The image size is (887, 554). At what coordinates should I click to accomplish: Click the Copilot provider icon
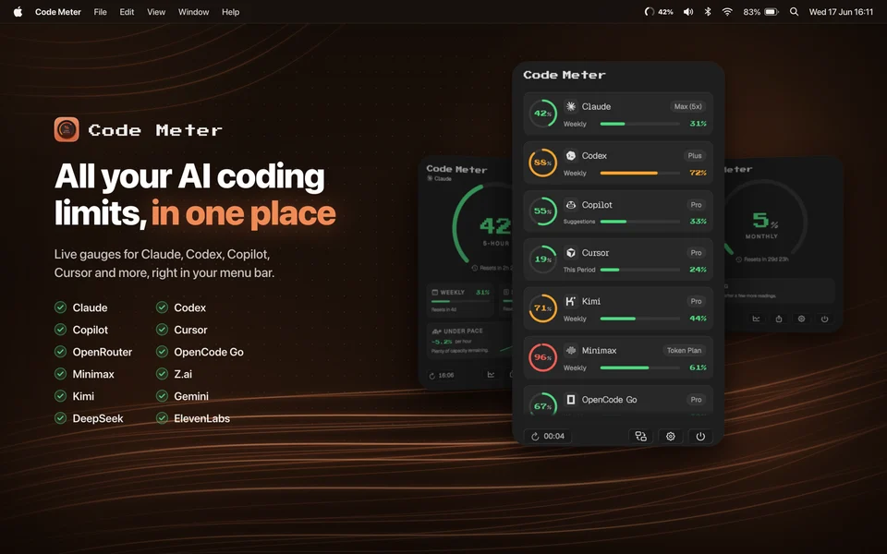(571, 205)
